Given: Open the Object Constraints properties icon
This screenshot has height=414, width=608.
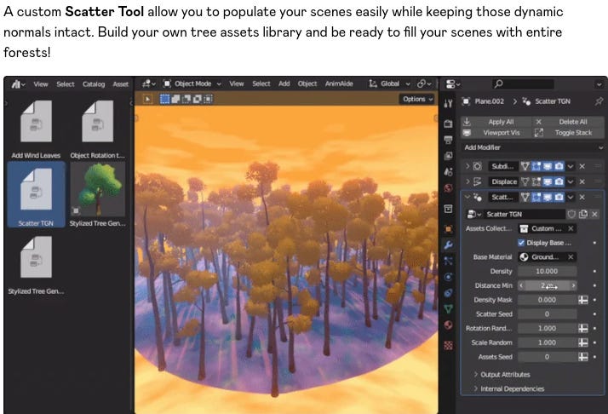Looking at the screenshot, I should click(448, 293).
